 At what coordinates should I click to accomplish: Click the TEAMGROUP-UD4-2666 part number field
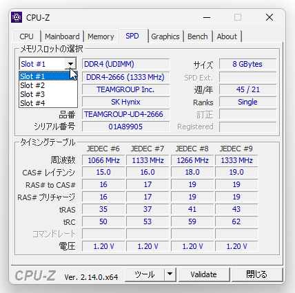tap(125, 114)
